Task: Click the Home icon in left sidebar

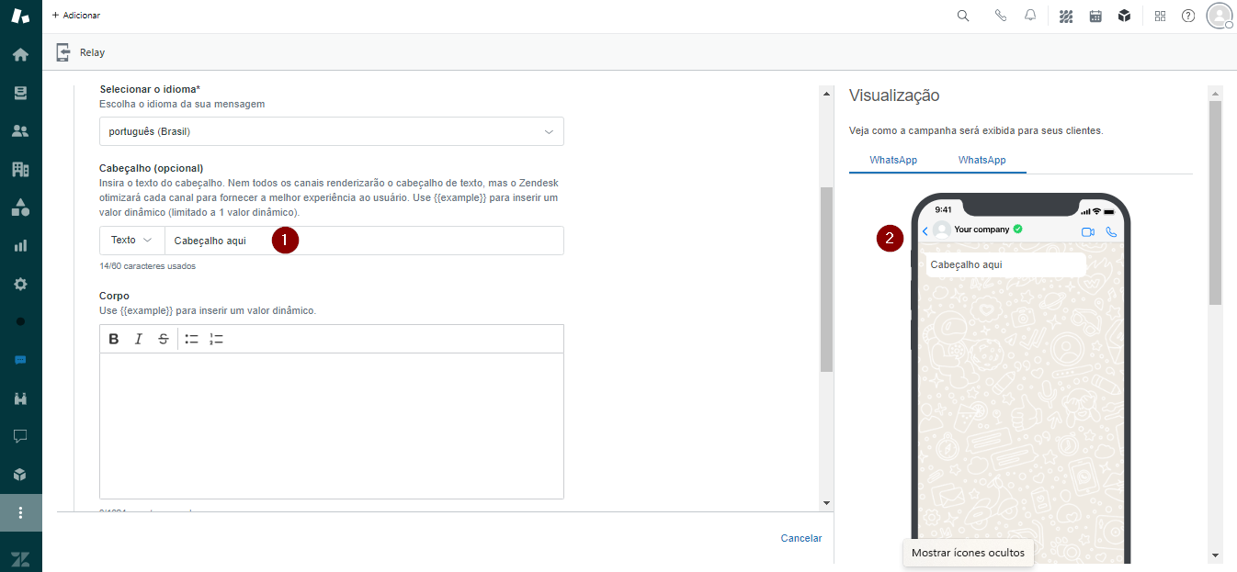Action: (20, 54)
